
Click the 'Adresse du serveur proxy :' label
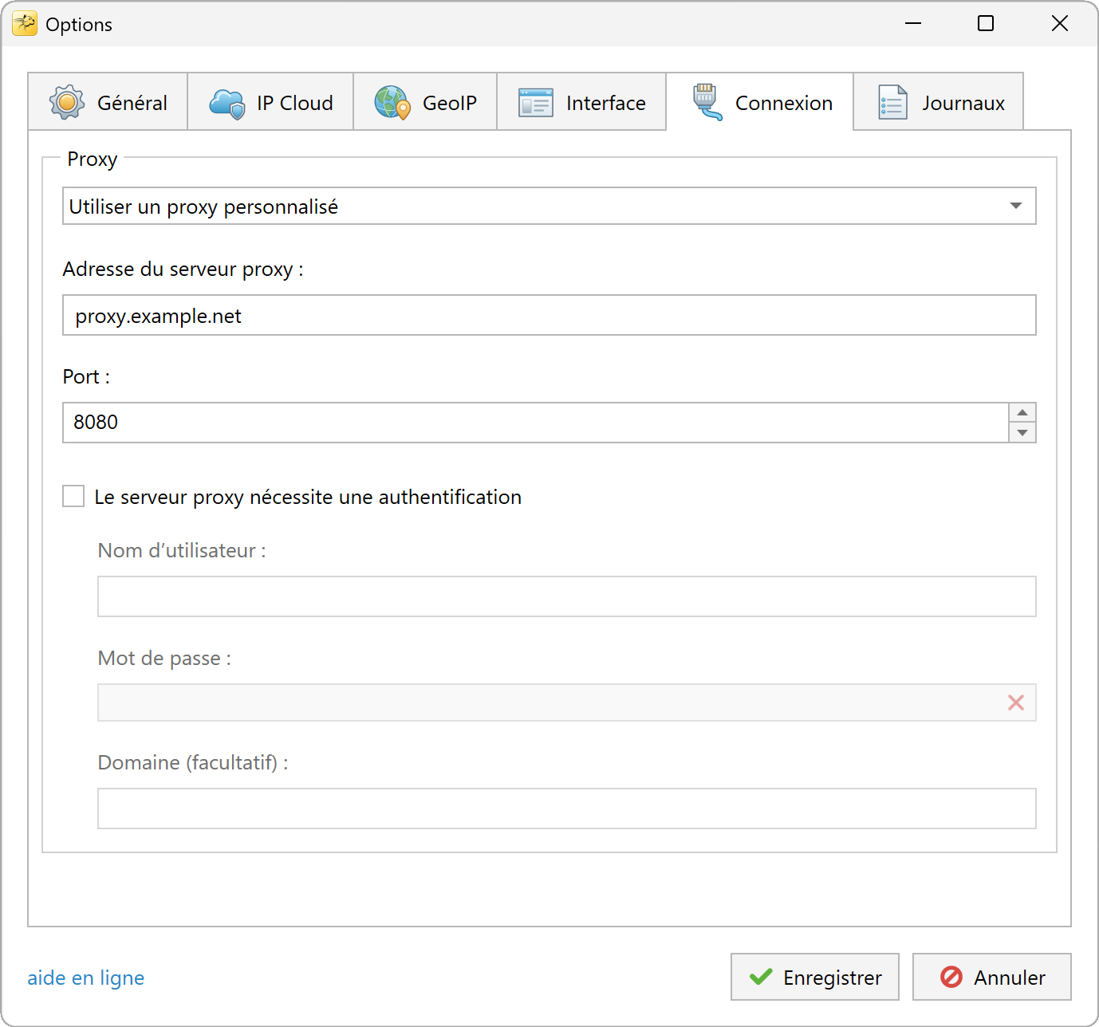pos(183,270)
